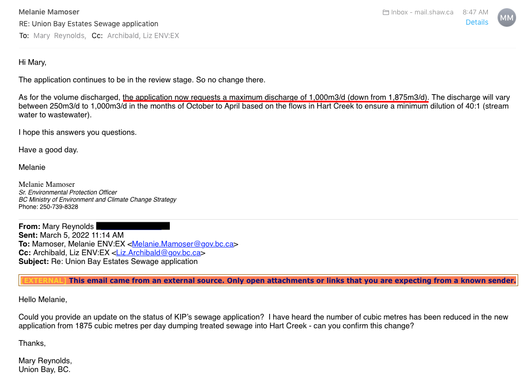Click the Inbox folder icon

coord(386,12)
